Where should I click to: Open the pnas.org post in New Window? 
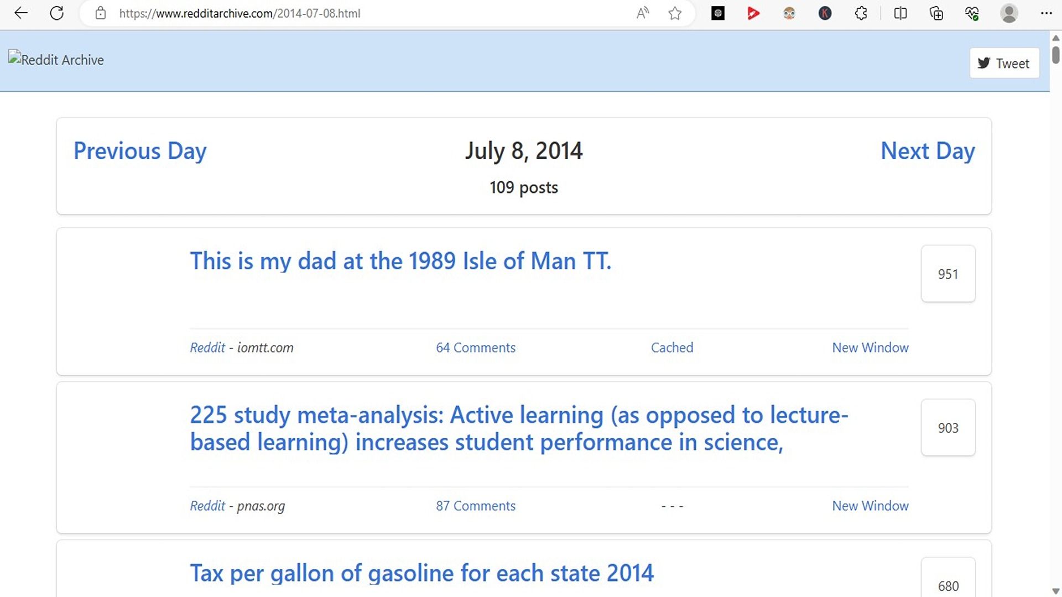[x=870, y=506]
